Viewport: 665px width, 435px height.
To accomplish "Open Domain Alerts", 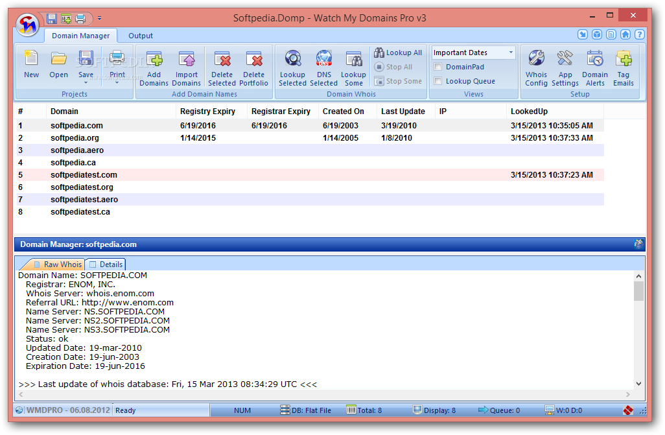I will pos(595,68).
